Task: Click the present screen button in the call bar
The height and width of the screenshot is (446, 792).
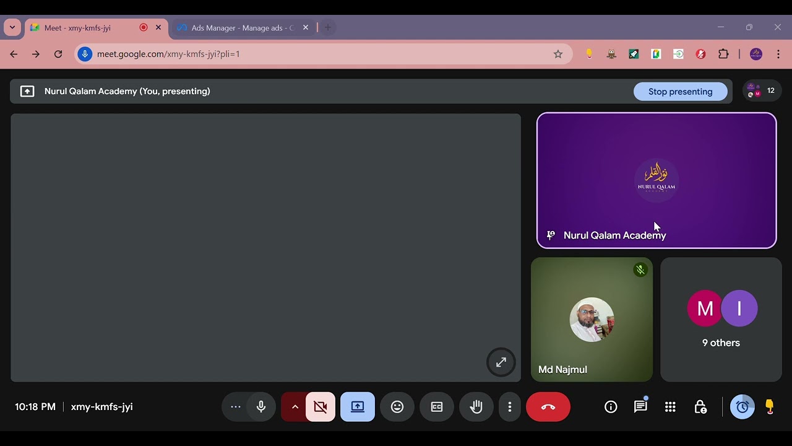Action: pos(358,407)
